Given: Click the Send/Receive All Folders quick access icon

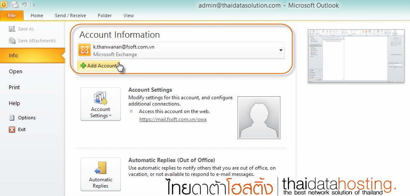Looking at the screenshot, I should 16,5.
